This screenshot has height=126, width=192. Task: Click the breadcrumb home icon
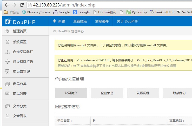(x=55, y=31)
